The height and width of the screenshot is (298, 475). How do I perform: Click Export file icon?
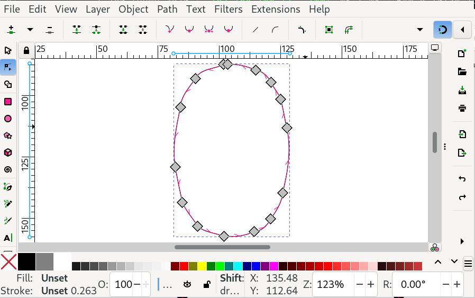pyautogui.click(x=462, y=152)
